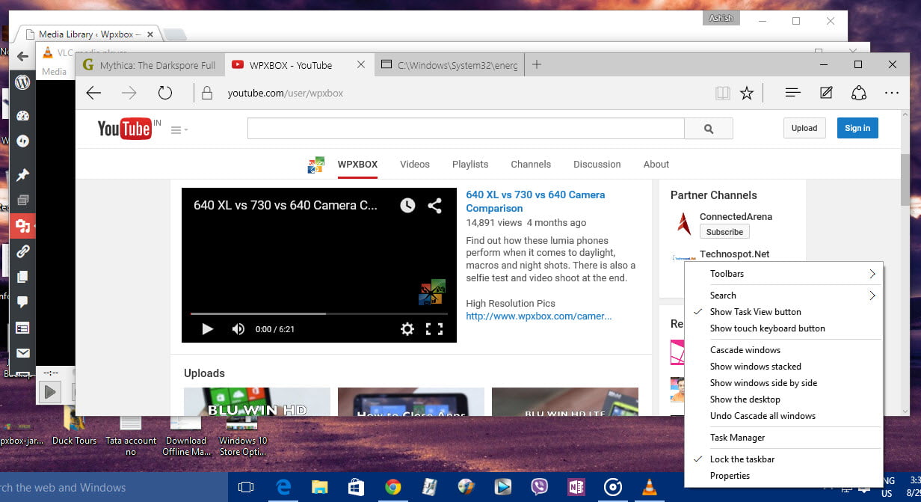The image size is (921, 502).
Task: Play the YouTube video
Action: pyautogui.click(x=208, y=328)
